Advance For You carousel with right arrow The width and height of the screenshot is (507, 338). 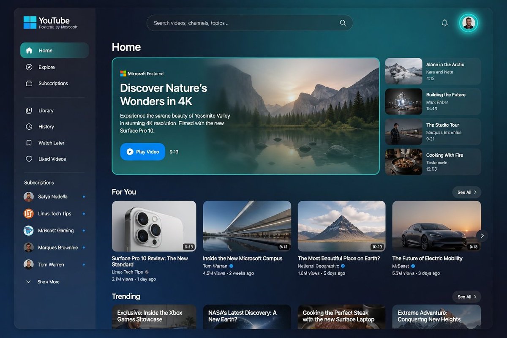point(482,236)
